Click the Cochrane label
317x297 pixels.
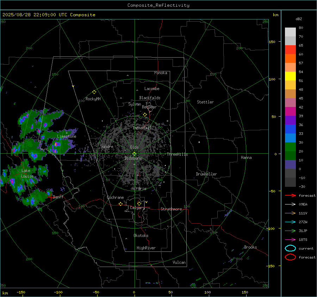pyautogui.click(x=115, y=197)
